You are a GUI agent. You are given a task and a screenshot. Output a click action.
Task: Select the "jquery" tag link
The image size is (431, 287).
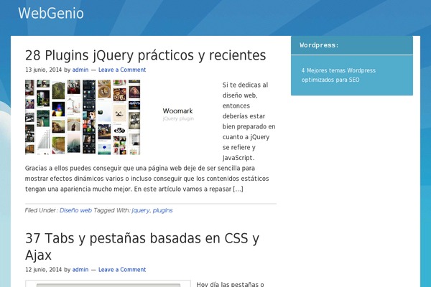point(140,211)
